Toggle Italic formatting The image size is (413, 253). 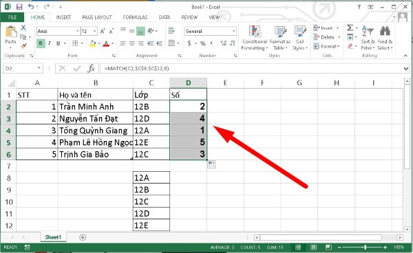pos(50,43)
